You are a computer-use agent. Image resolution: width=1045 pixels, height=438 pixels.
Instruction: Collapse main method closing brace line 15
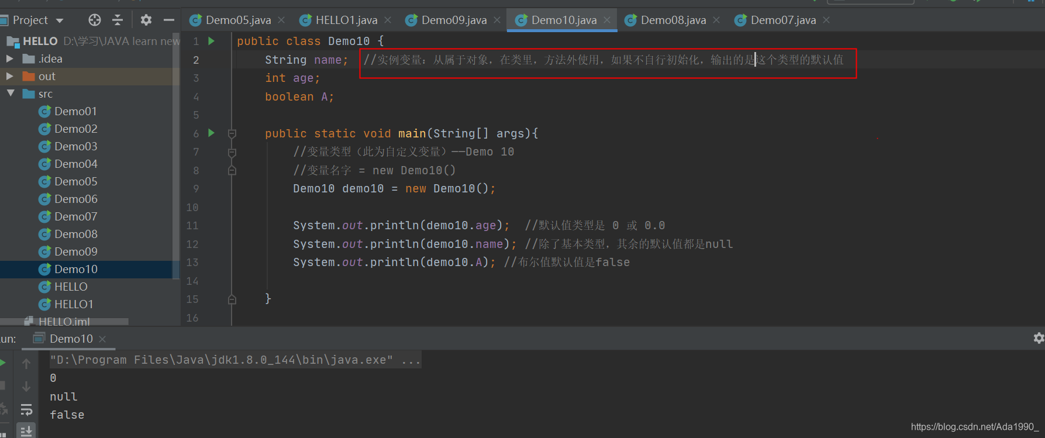232,299
